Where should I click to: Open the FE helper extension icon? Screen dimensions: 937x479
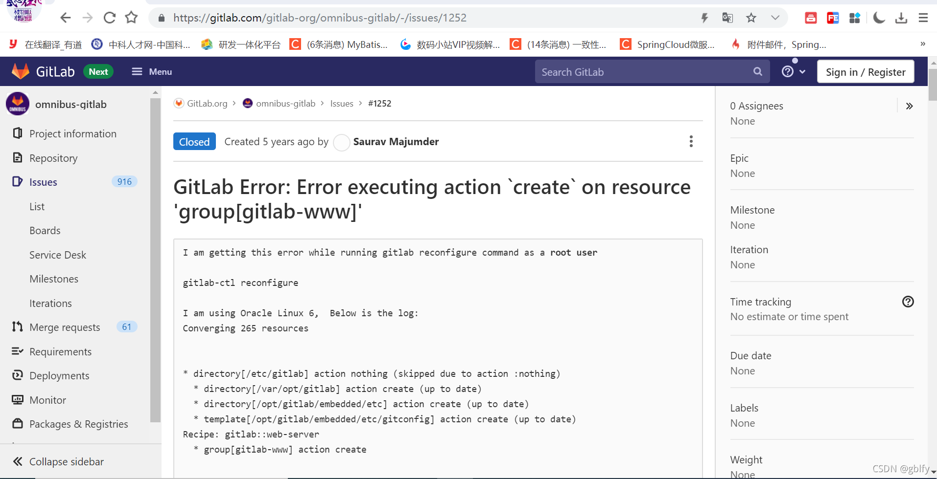tap(833, 18)
